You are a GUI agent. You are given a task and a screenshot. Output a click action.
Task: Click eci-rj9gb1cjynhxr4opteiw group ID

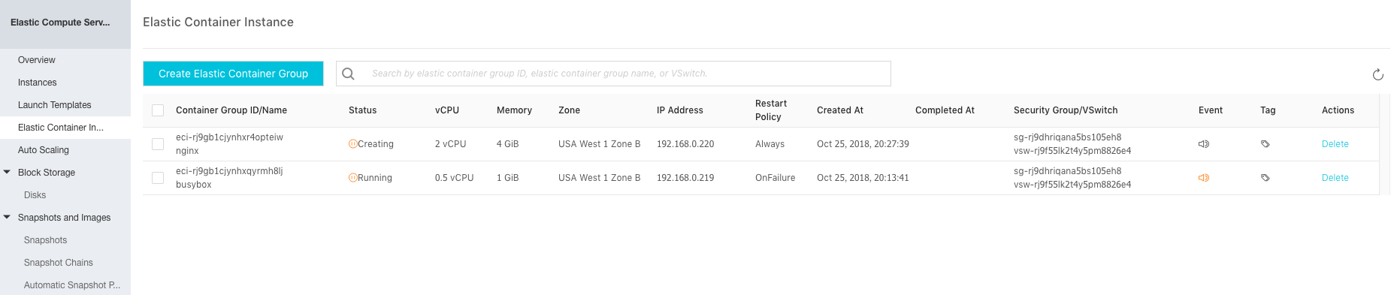click(x=229, y=137)
